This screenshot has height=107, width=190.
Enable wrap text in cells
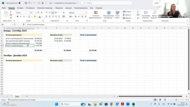pyautogui.click(x=64, y=12)
